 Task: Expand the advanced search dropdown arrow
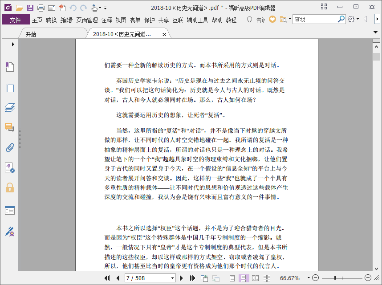pos(290,19)
